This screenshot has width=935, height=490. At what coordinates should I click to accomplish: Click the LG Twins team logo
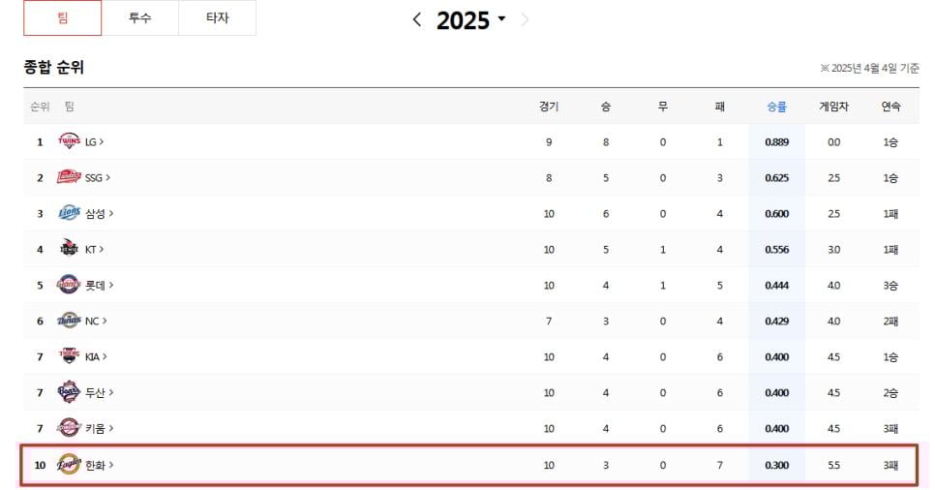pos(70,141)
